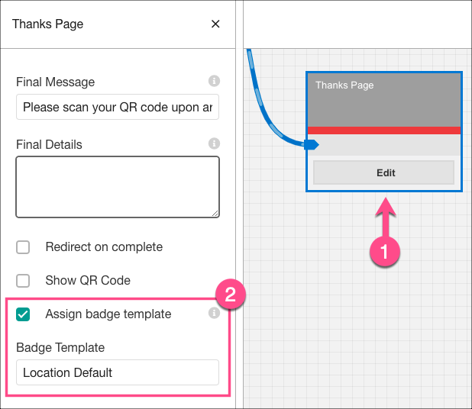Click the Thanks Page panel title
The width and height of the screenshot is (472, 409).
pyautogui.click(x=47, y=24)
